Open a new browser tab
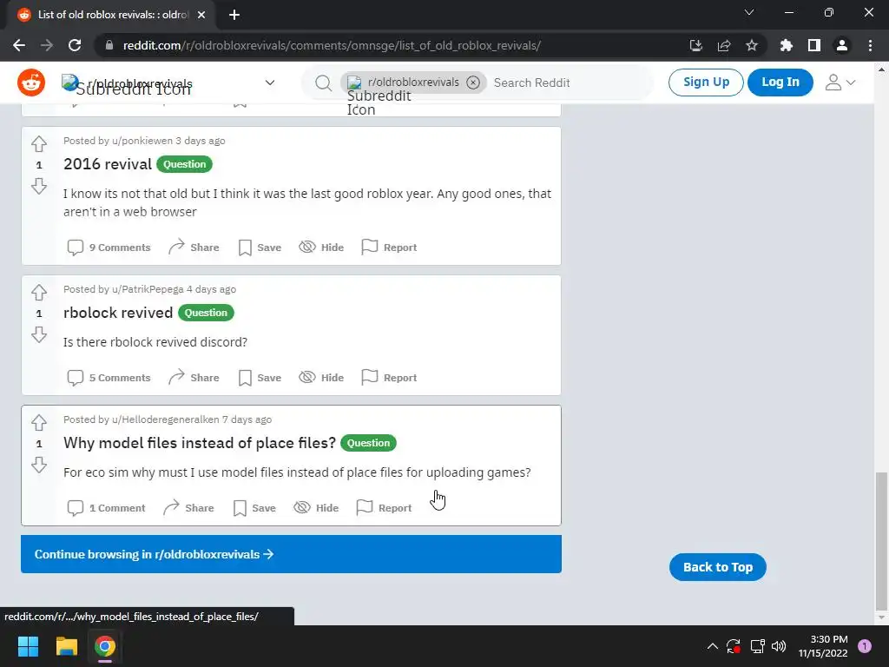889x667 pixels. tap(234, 15)
